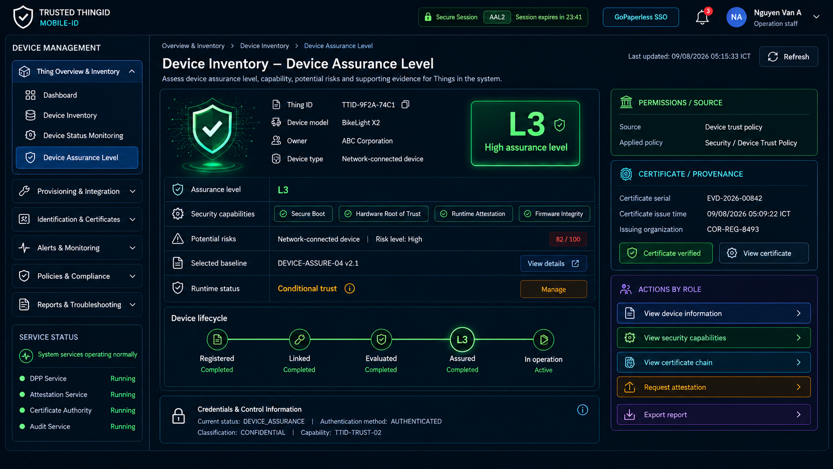The image size is (833, 469).
Task: Click the padlock icon beside Credentials info
Action: 178,416
